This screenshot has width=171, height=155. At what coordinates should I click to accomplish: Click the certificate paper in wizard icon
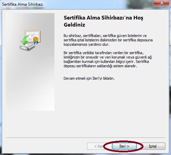[x=33, y=36]
